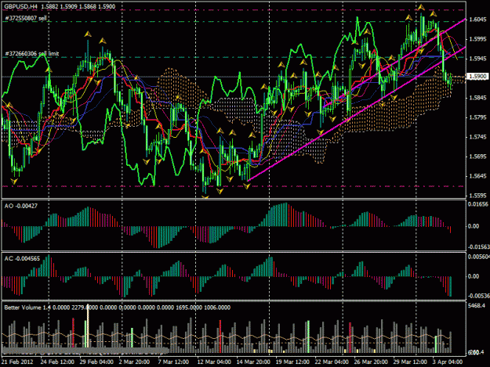Click the 12 Mar 04:00 time label

coord(214,362)
